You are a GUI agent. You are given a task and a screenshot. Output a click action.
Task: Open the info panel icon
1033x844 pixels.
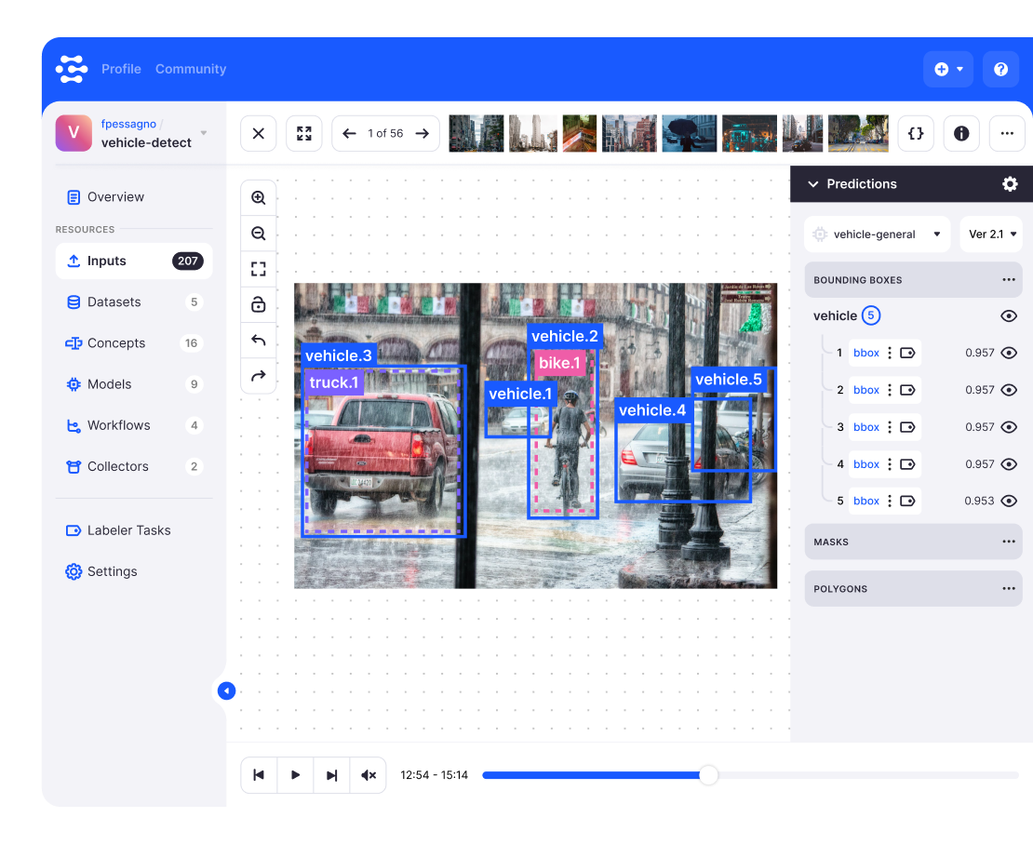pos(961,134)
